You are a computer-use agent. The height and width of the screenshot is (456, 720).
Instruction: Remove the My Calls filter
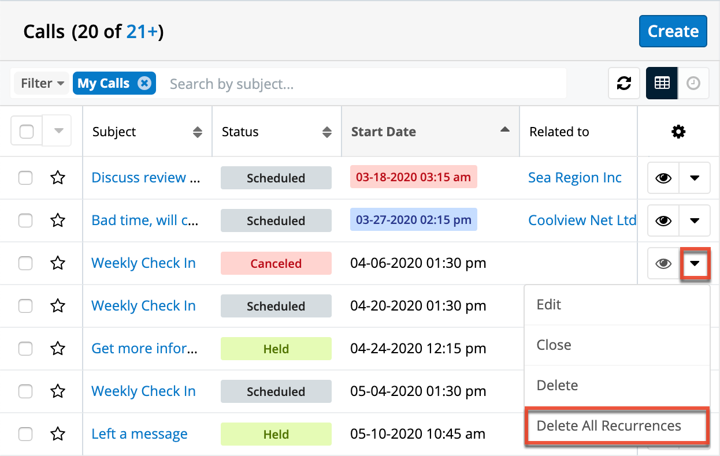(x=144, y=84)
